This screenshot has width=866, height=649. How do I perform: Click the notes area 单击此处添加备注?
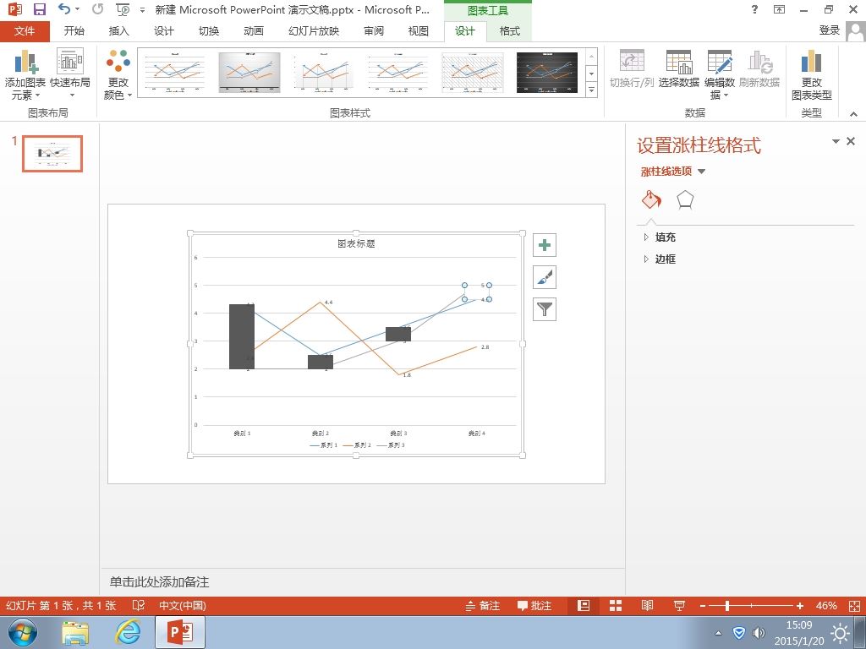click(159, 581)
